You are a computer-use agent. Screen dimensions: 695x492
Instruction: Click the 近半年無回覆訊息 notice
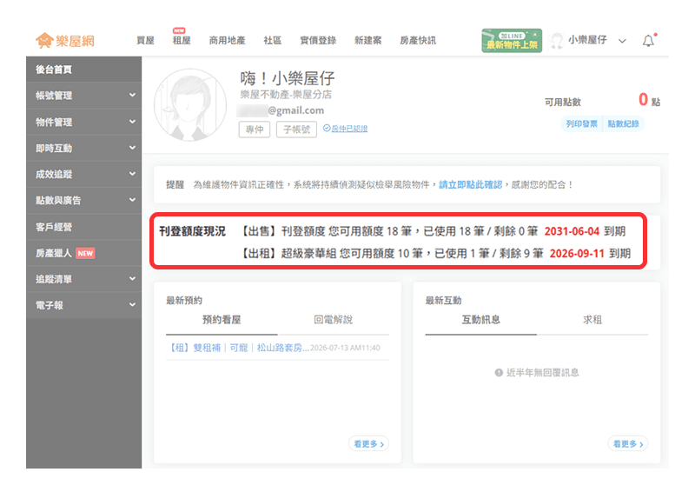point(537,373)
